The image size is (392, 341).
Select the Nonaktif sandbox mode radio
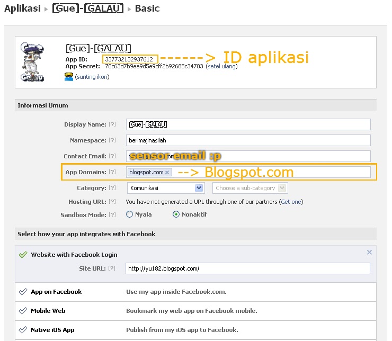(x=176, y=214)
